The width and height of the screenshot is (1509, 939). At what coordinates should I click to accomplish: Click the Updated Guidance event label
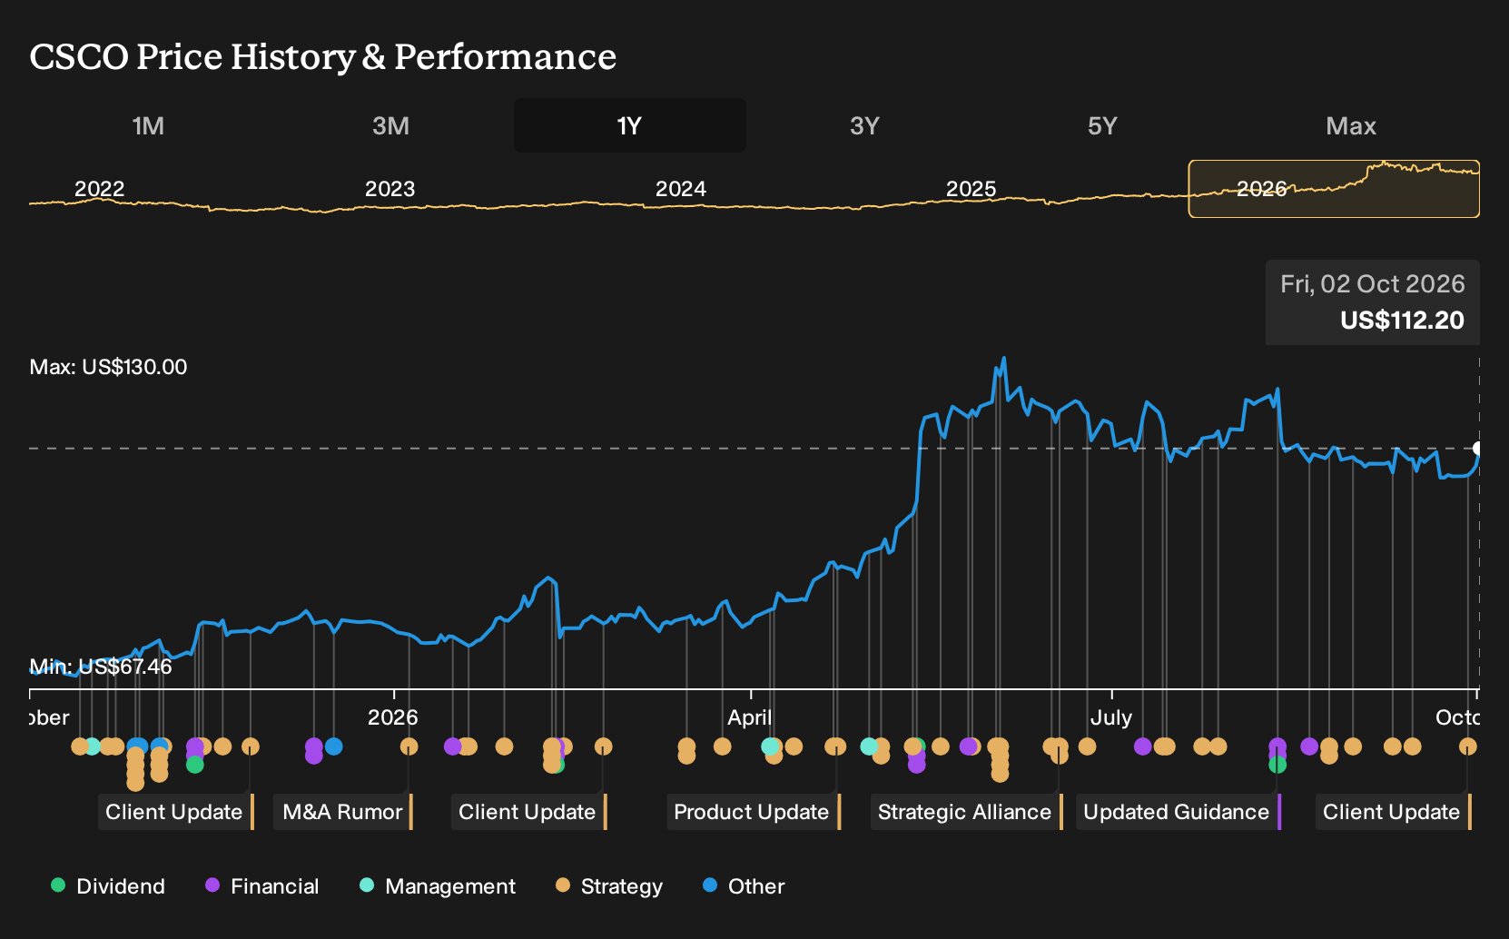point(1179,812)
